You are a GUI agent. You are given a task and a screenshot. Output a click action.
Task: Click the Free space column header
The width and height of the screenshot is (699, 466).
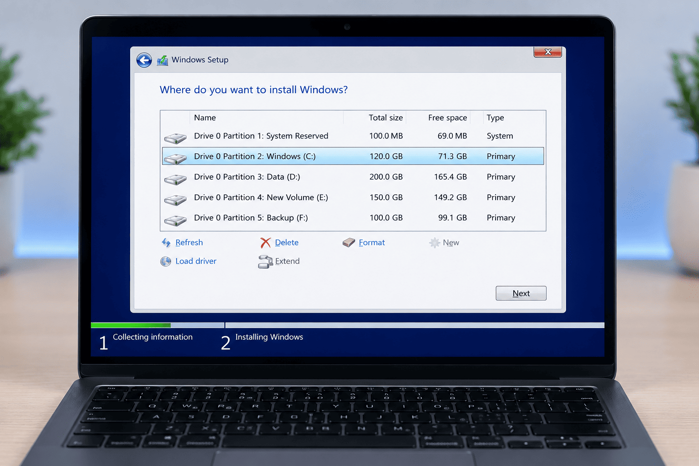447,117
